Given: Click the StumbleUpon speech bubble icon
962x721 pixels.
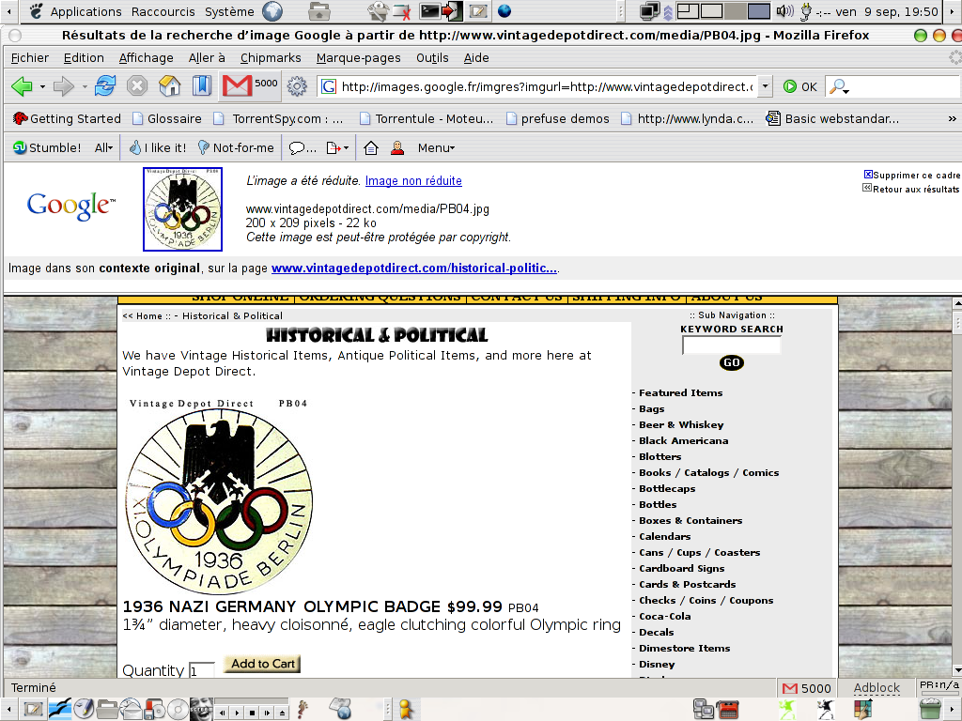Looking at the screenshot, I should click(302, 147).
